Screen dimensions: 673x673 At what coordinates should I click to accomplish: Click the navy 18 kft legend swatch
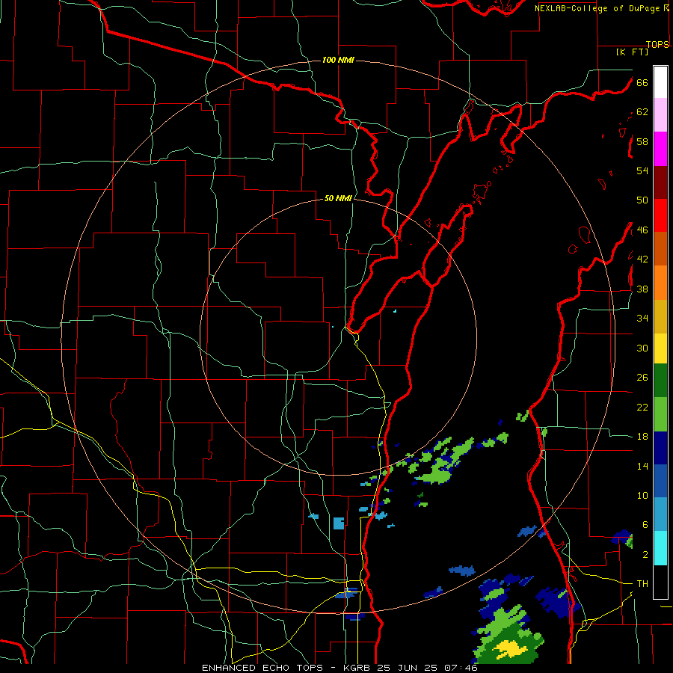(660, 448)
